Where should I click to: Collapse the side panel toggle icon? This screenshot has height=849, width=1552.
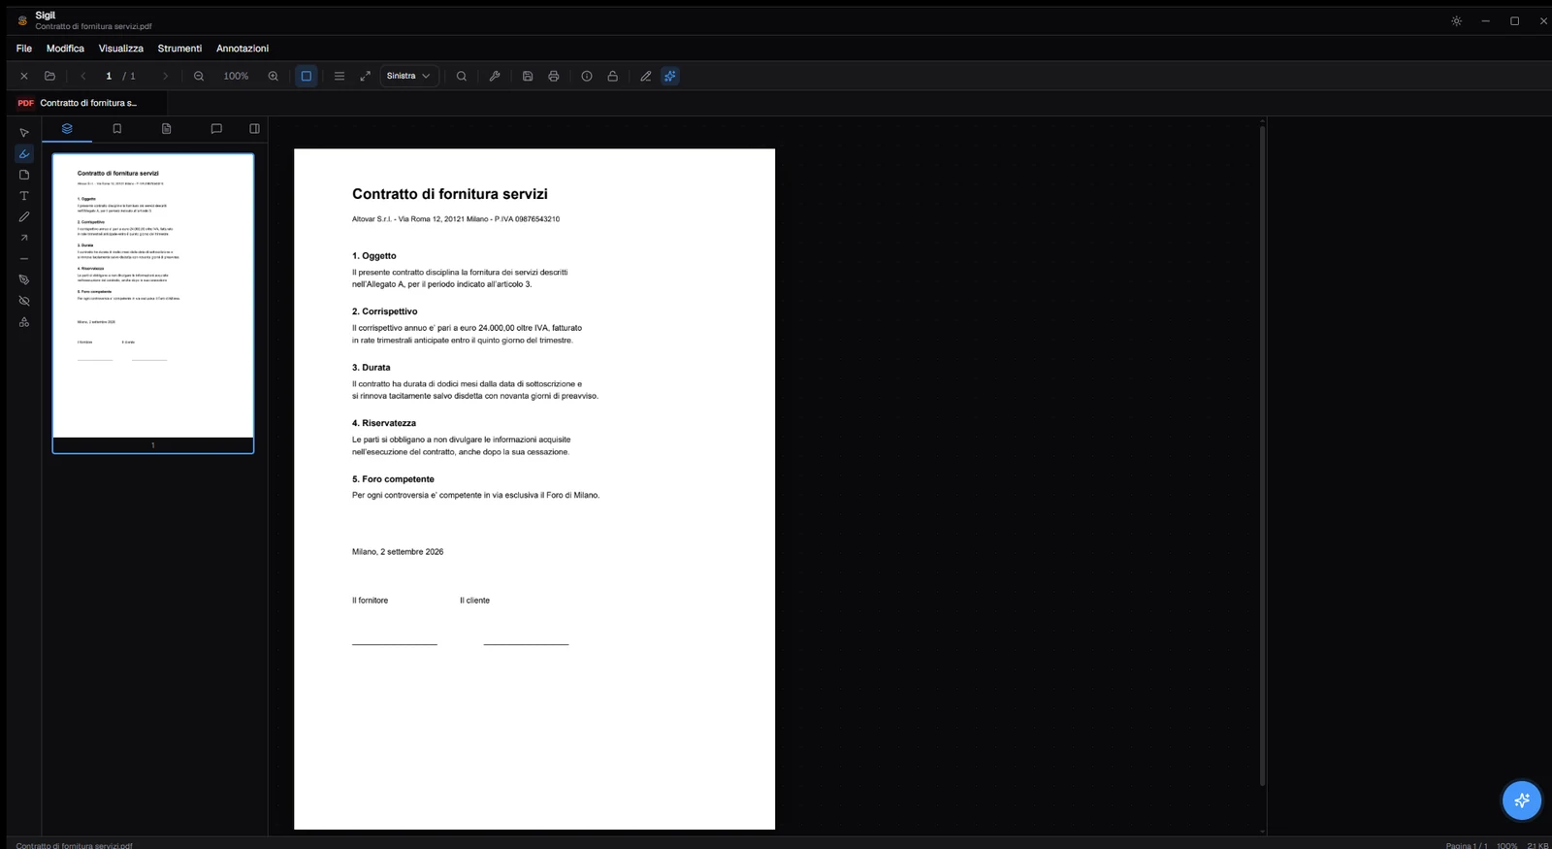tap(254, 128)
